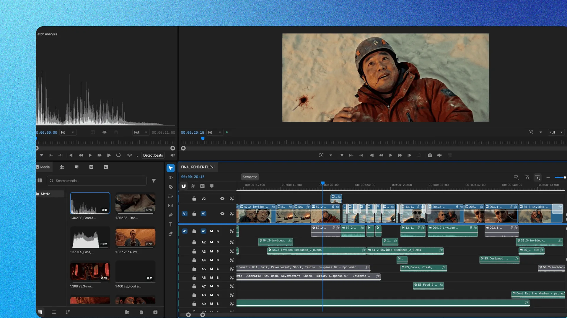The width and height of the screenshot is (567, 318).
Task: Open the effects fx tab in media panel
Action: coord(91,167)
